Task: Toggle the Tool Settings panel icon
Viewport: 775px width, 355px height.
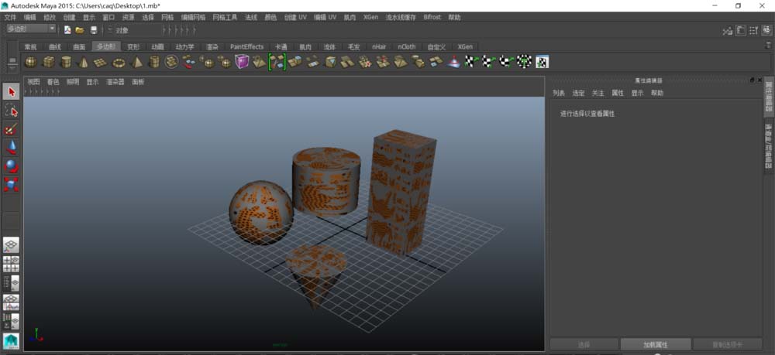Action: tap(753, 31)
